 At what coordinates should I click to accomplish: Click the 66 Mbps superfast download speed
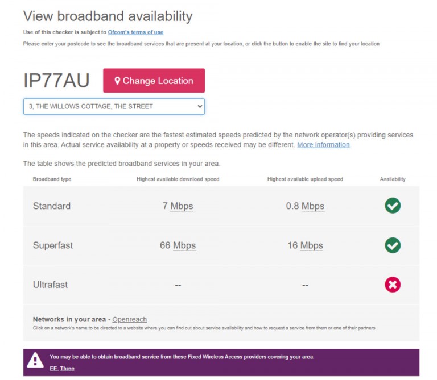tap(178, 245)
